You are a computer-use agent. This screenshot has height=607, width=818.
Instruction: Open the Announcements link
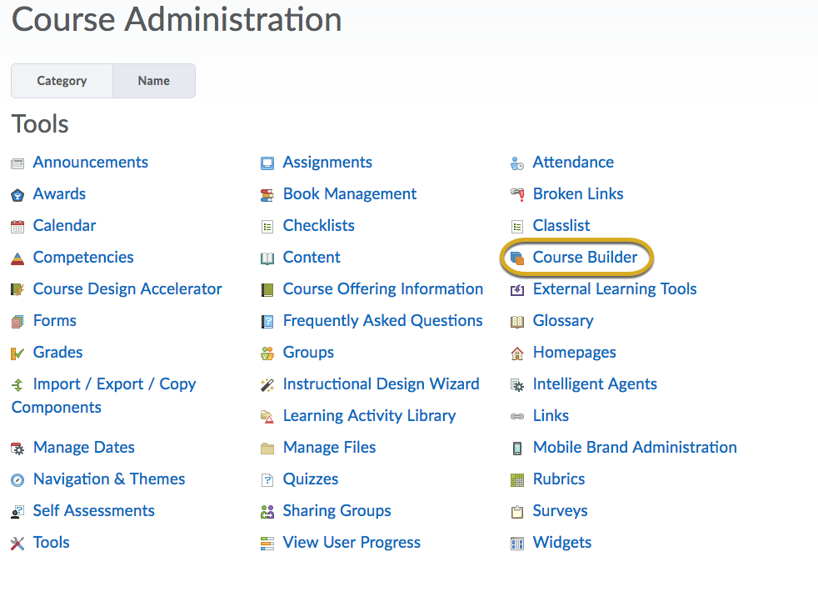[x=90, y=163]
